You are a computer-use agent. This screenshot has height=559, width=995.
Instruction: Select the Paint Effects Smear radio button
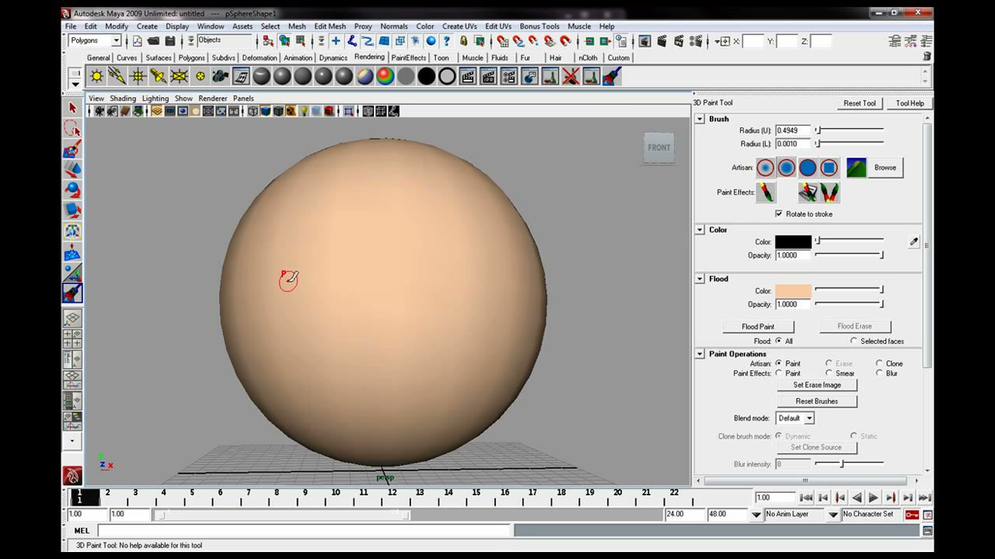click(x=829, y=373)
